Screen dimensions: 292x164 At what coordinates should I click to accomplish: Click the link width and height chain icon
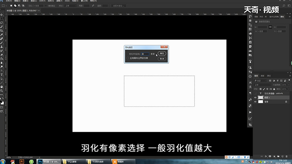[x=270, y=27]
